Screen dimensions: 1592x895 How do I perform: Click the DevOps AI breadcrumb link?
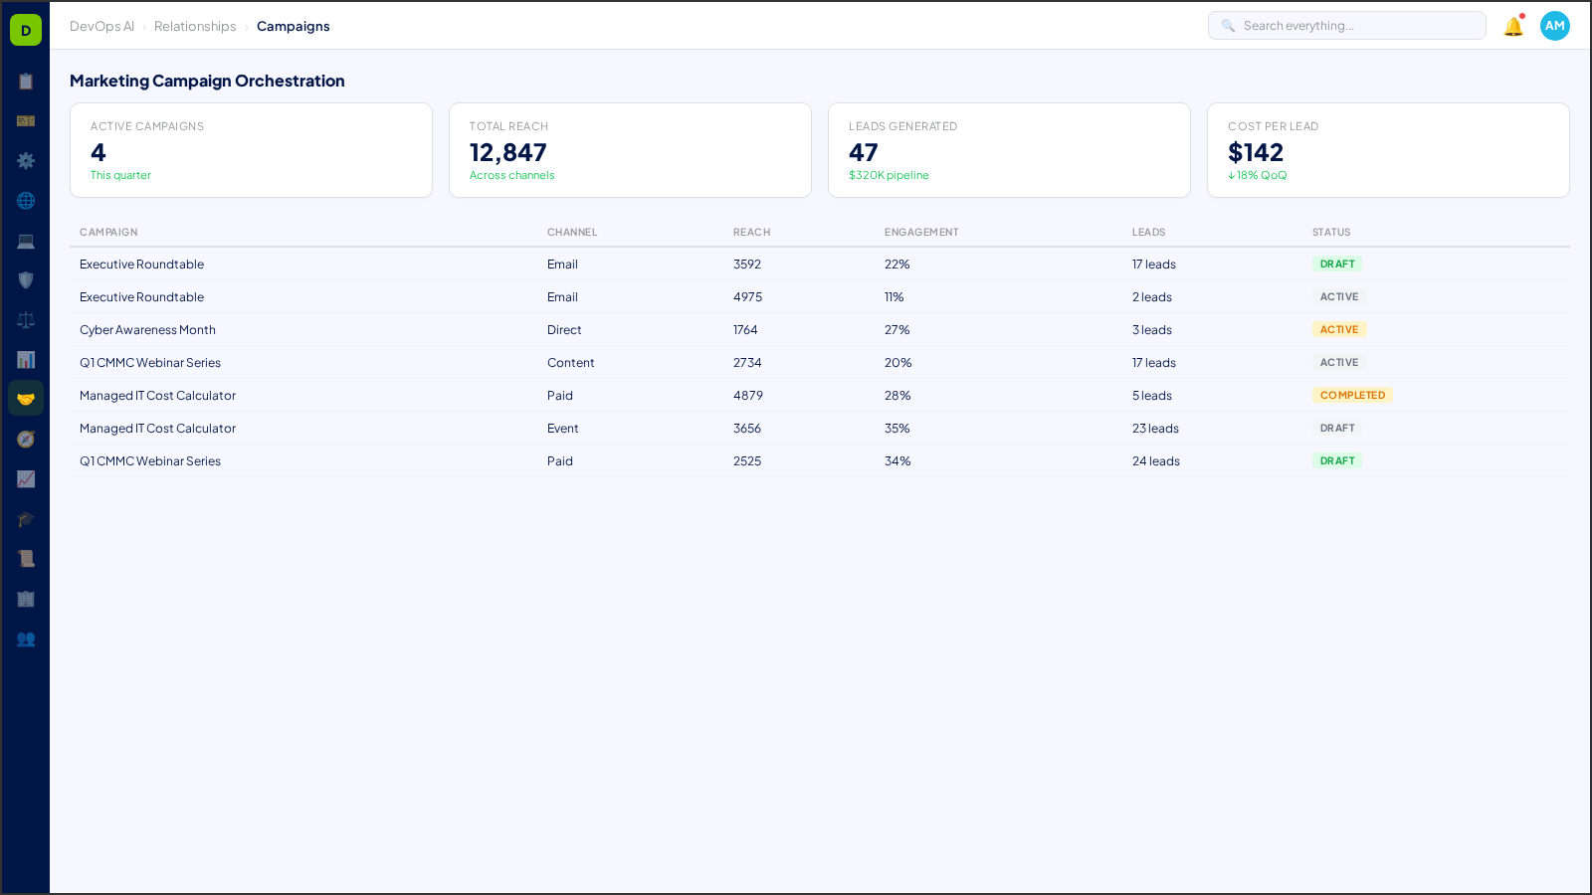(x=101, y=26)
